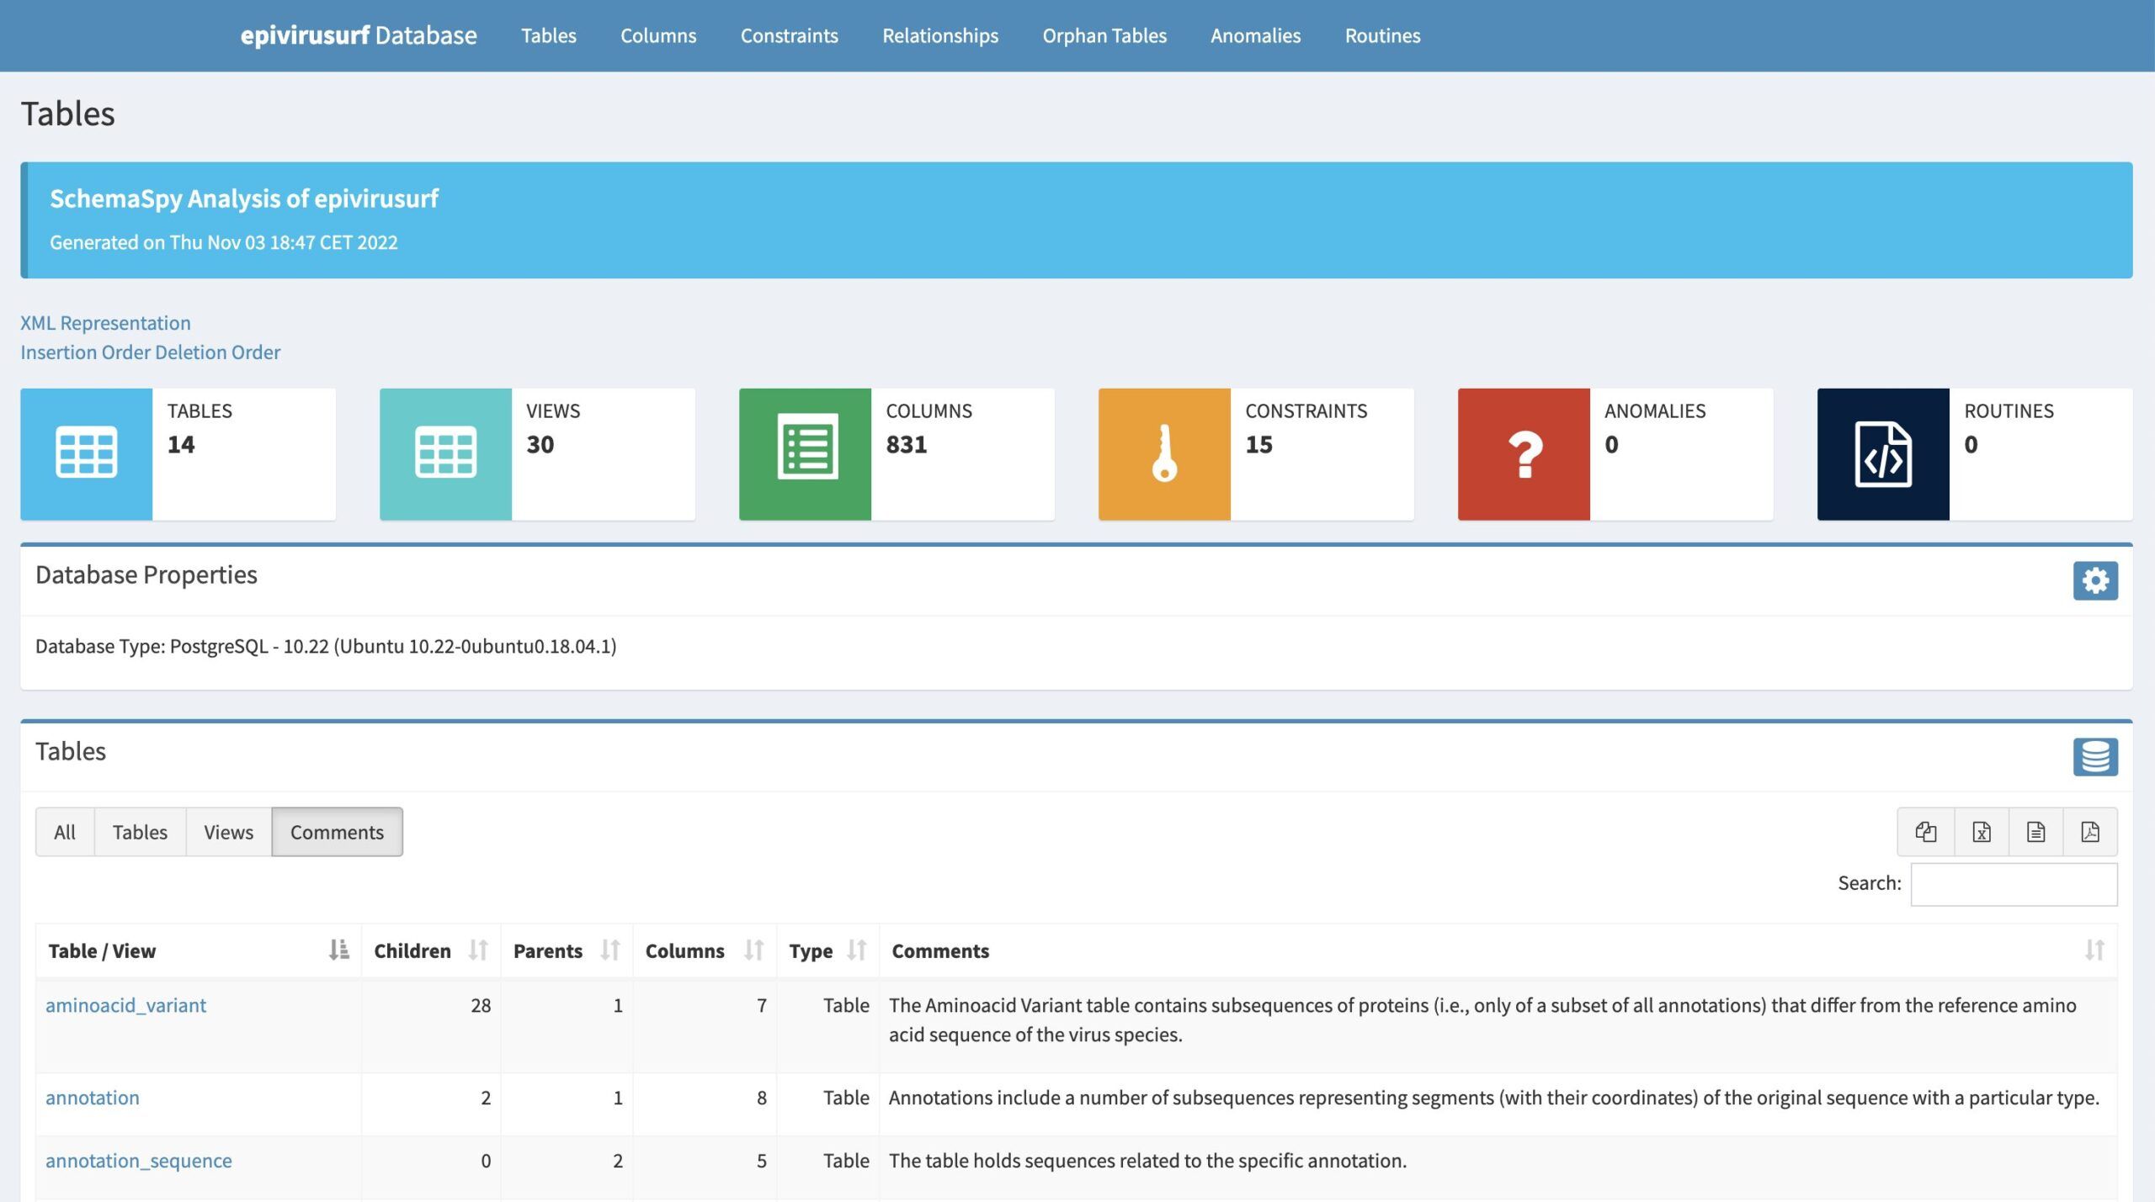This screenshot has width=2155, height=1202.
Task: Click the database stack icon in Tables panel
Action: pyautogui.click(x=2095, y=756)
